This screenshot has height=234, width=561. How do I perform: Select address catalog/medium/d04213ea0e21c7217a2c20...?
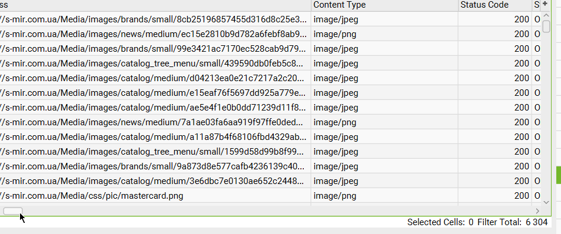click(x=155, y=78)
